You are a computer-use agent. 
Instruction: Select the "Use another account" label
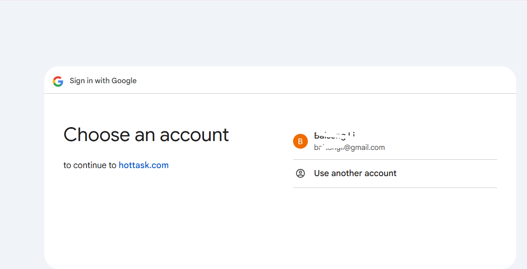355,173
